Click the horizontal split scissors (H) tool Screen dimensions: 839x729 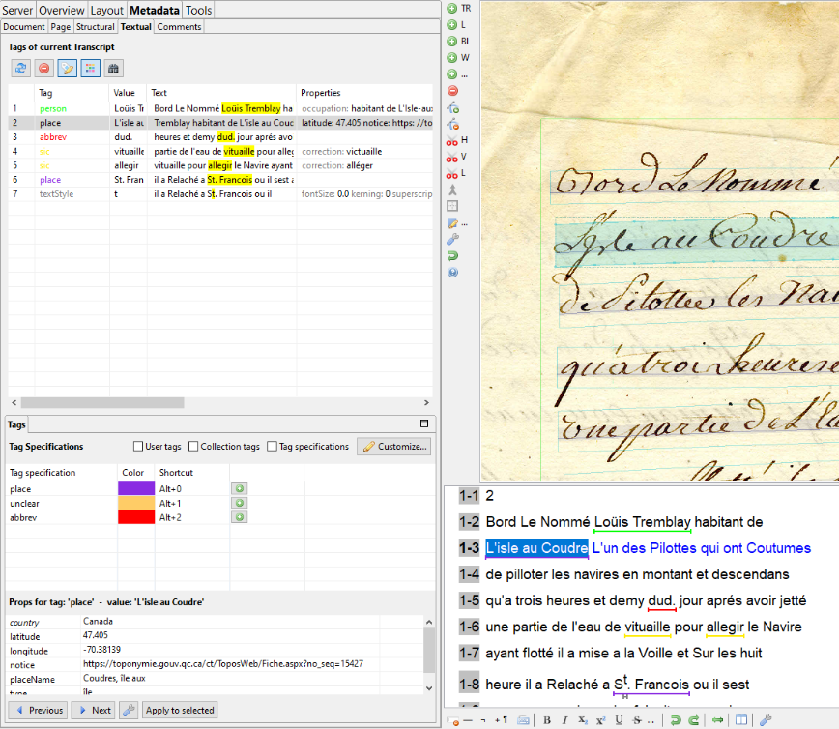pos(452,140)
